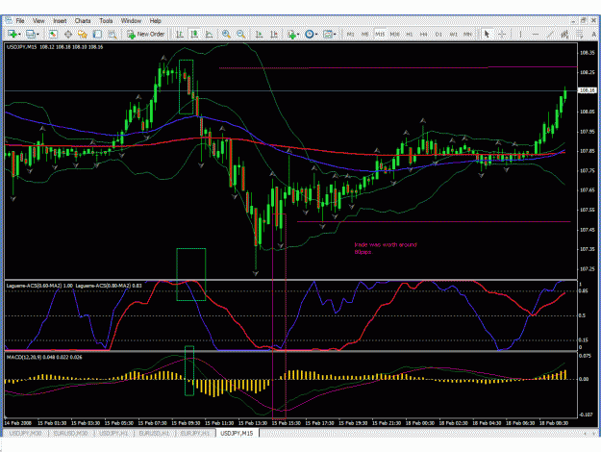
Task: Select the H4 timeframe
Action: (423, 34)
